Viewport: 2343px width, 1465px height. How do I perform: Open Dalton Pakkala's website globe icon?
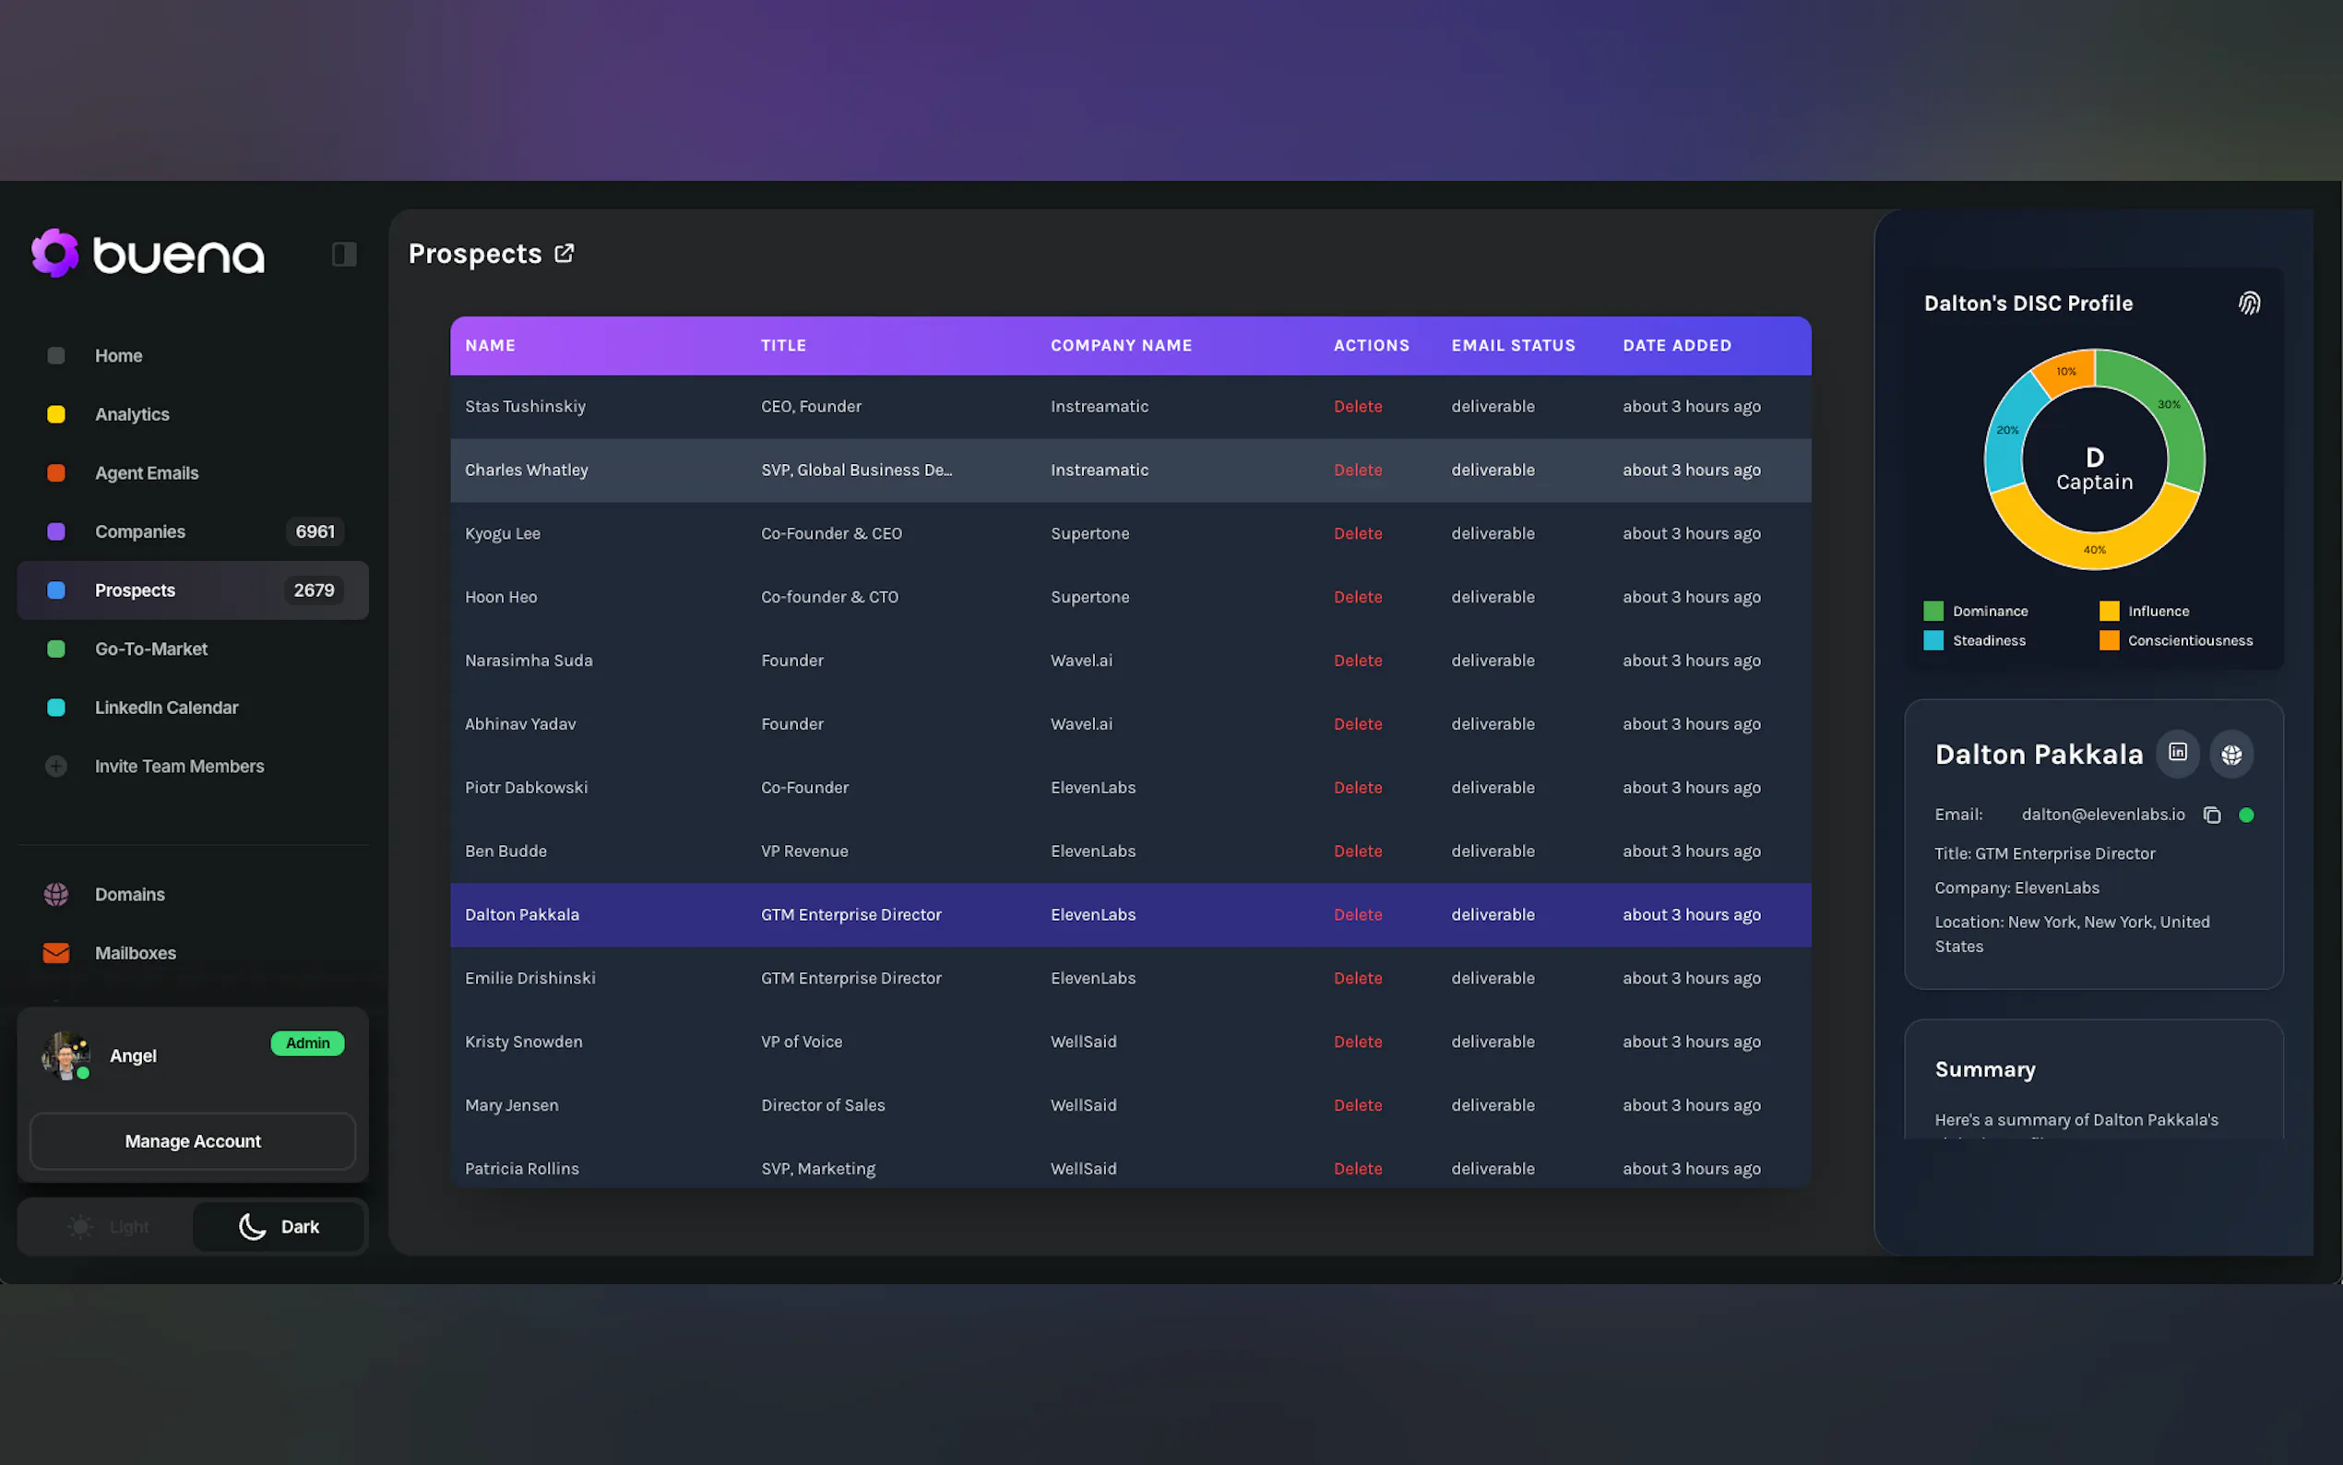[2230, 755]
